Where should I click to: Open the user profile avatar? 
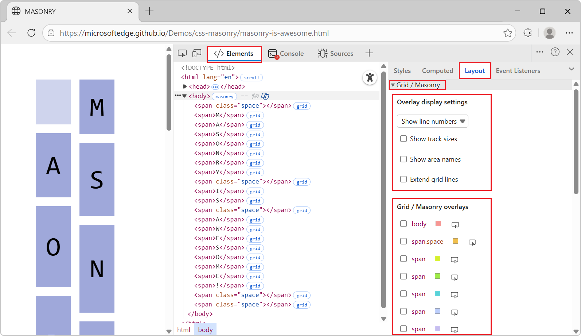(x=550, y=33)
